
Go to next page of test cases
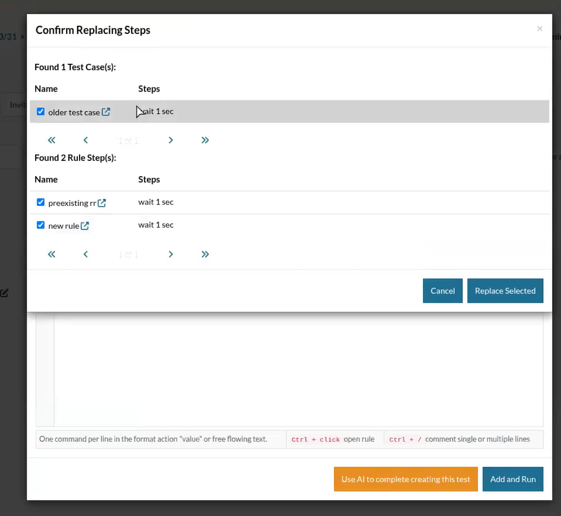[171, 140]
